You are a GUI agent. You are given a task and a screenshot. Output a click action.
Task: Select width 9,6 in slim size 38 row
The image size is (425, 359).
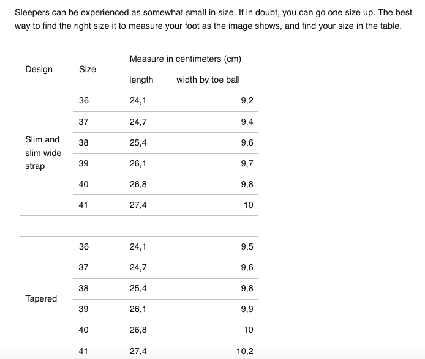[247, 142]
